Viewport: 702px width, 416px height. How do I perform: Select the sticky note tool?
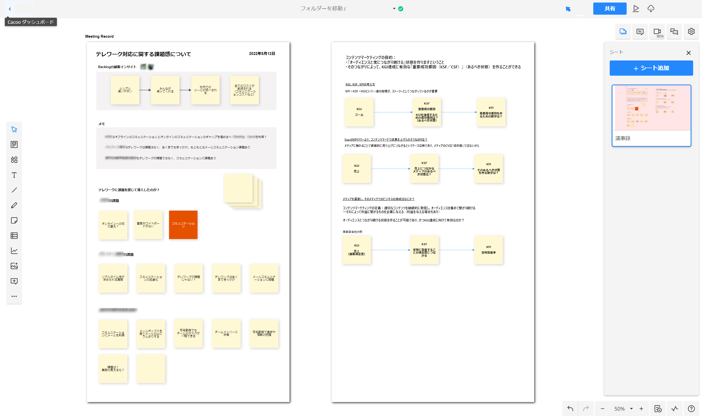click(14, 220)
